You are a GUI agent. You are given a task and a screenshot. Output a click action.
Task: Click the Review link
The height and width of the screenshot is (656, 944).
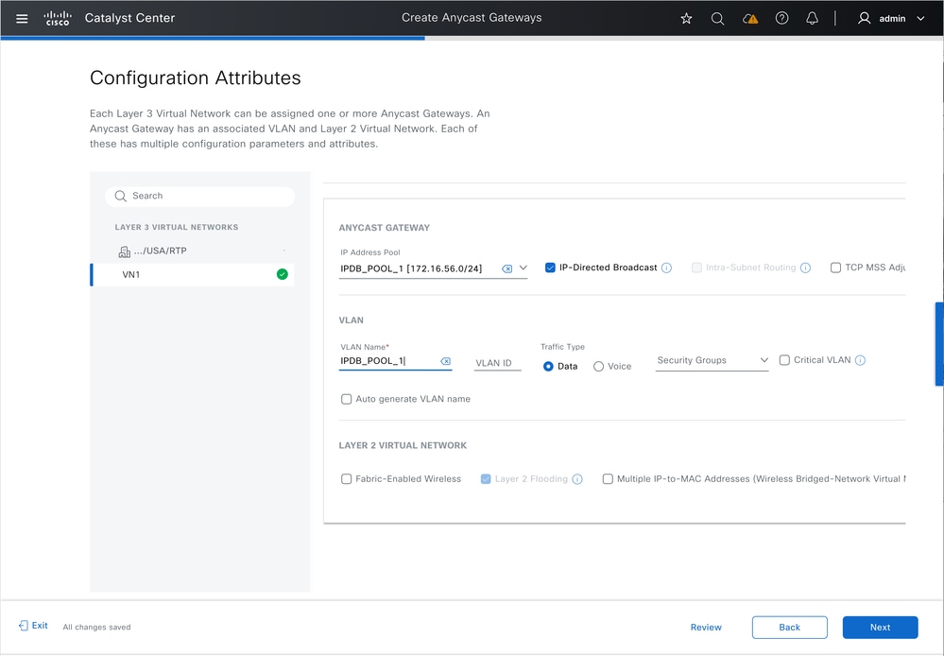(706, 627)
